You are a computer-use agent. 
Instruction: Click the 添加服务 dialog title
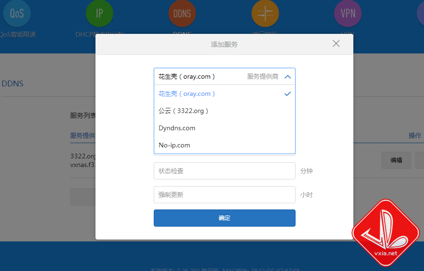pyautogui.click(x=224, y=44)
